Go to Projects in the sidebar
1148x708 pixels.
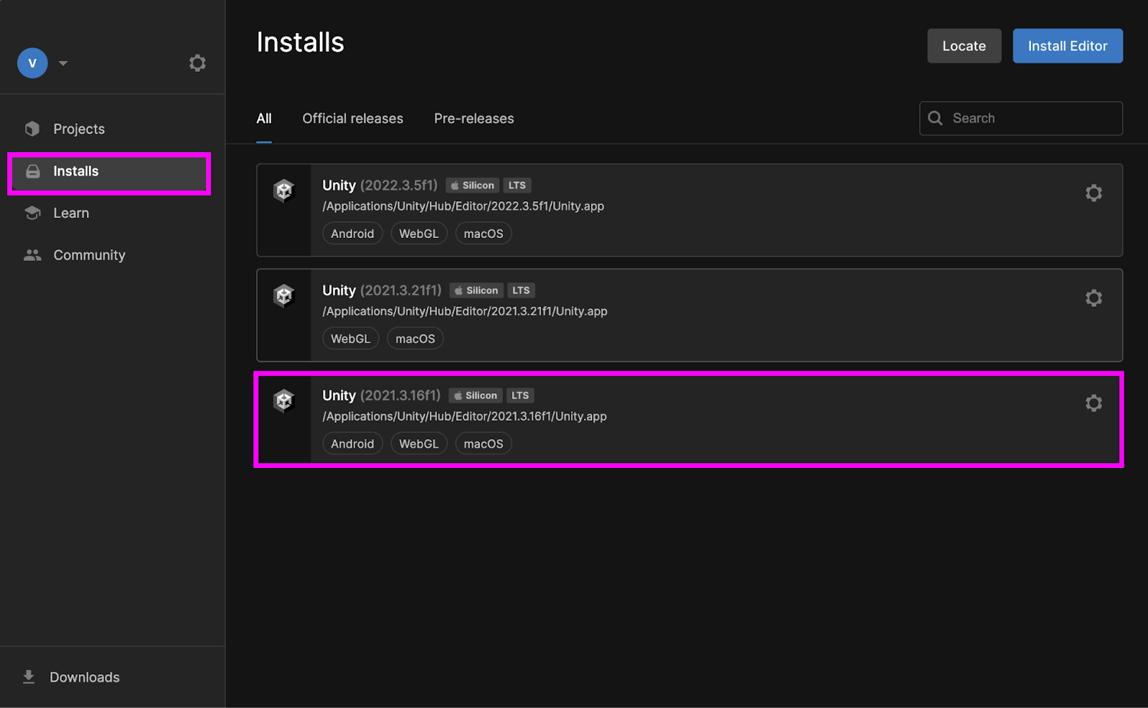click(x=78, y=129)
